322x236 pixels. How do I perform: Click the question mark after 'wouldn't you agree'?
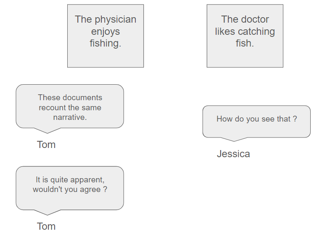105,189
